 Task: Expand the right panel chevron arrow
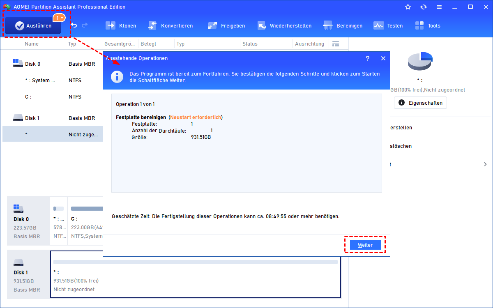(485, 164)
